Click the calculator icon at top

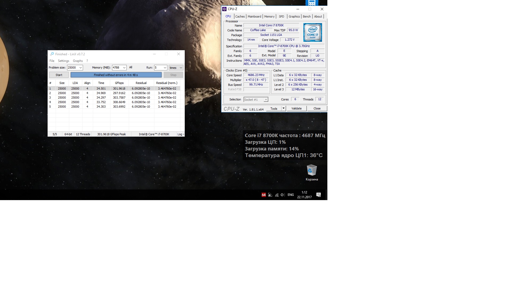(312, 3)
